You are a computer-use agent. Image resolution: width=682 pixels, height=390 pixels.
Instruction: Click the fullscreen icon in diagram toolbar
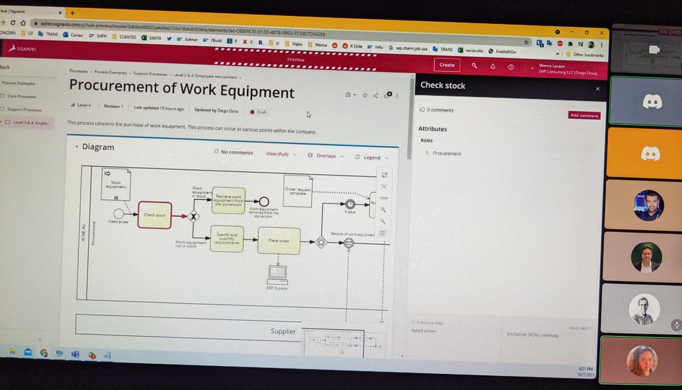coord(384,175)
